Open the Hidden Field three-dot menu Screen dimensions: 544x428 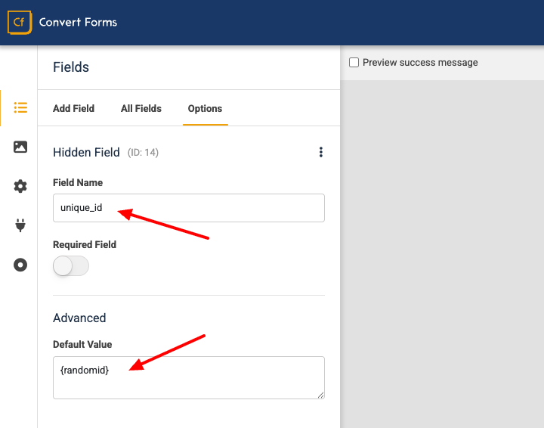coord(321,152)
